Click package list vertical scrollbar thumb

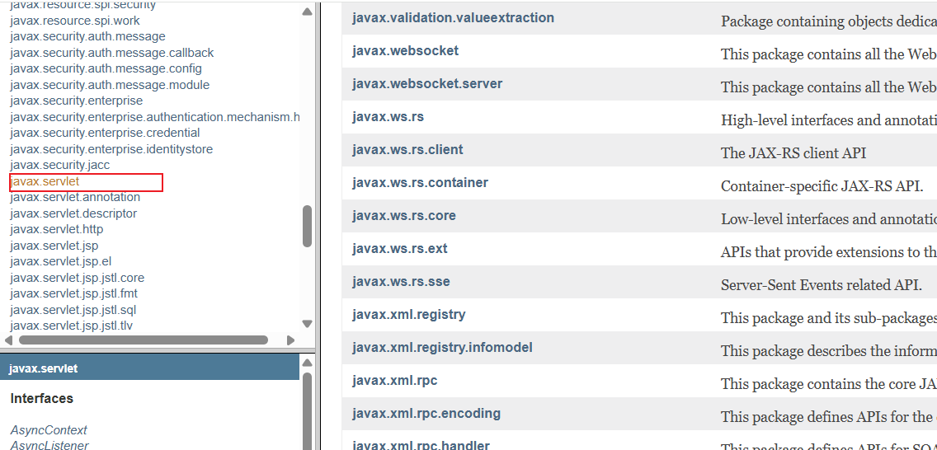[x=307, y=226]
